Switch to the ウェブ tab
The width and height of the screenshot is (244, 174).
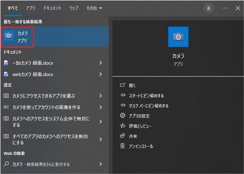74,8
